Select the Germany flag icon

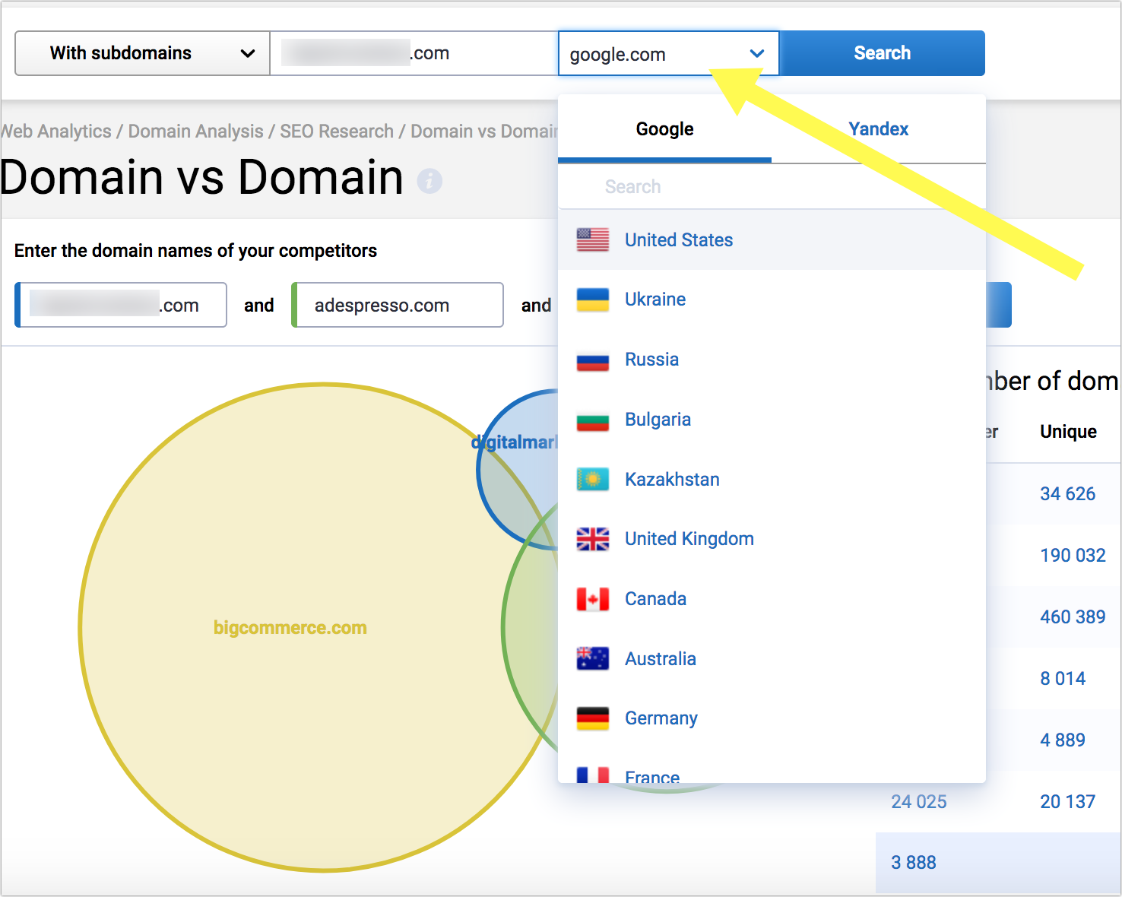point(593,718)
